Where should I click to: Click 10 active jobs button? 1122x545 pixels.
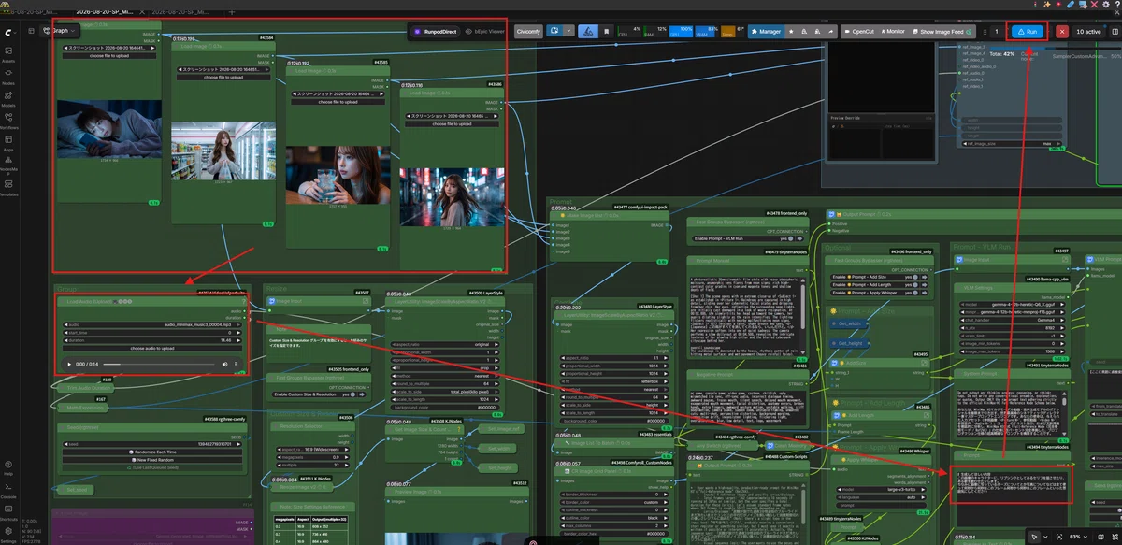[x=1091, y=31]
